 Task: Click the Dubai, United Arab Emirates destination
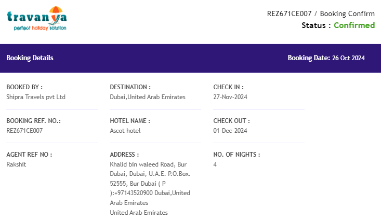pos(148,97)
